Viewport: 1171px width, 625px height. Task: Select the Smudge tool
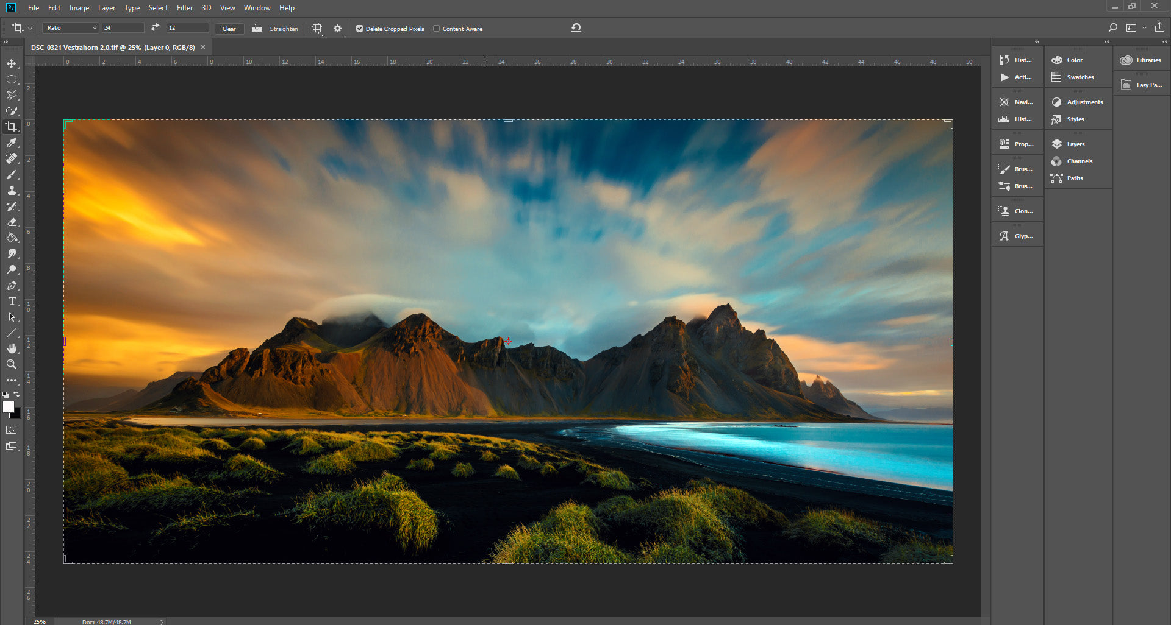point(12,253)
